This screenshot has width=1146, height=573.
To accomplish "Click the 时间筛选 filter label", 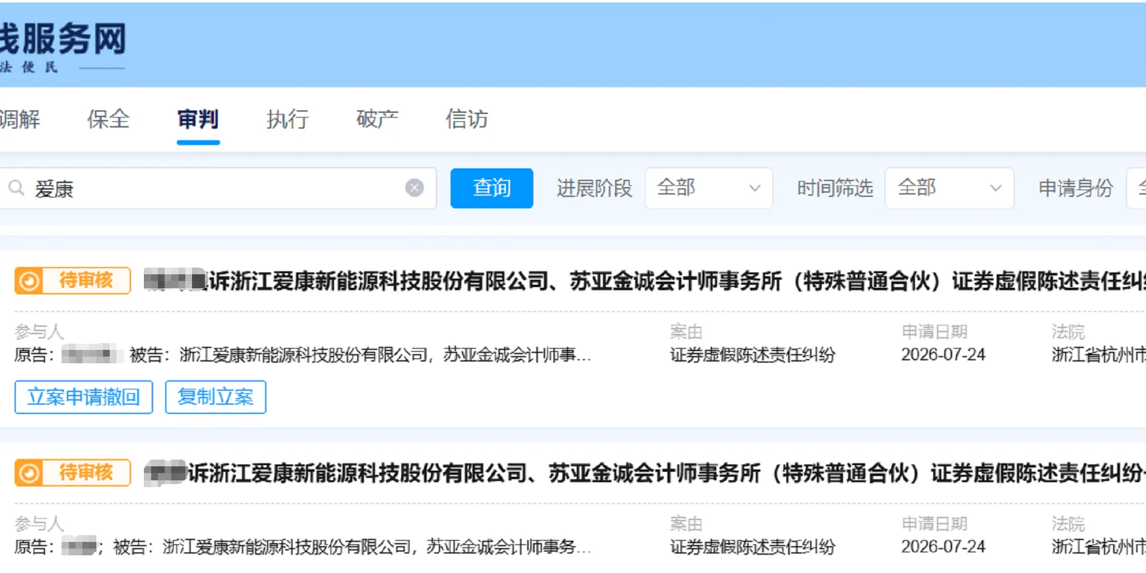I will coord(835,188).
